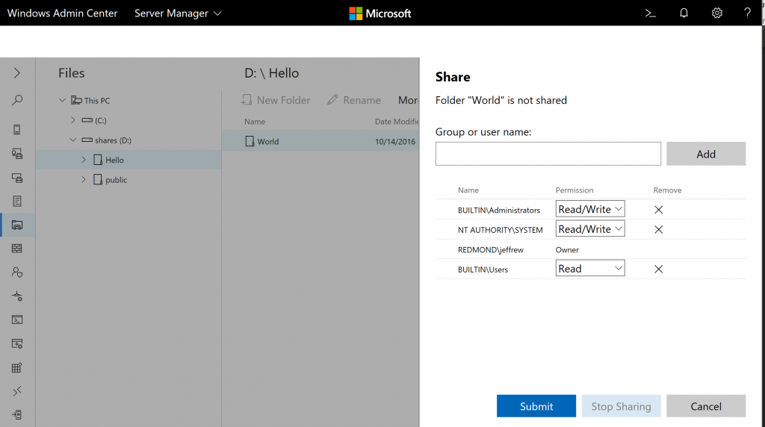Remove BUILTIN\Administrators with its X

tap(658, 210)
